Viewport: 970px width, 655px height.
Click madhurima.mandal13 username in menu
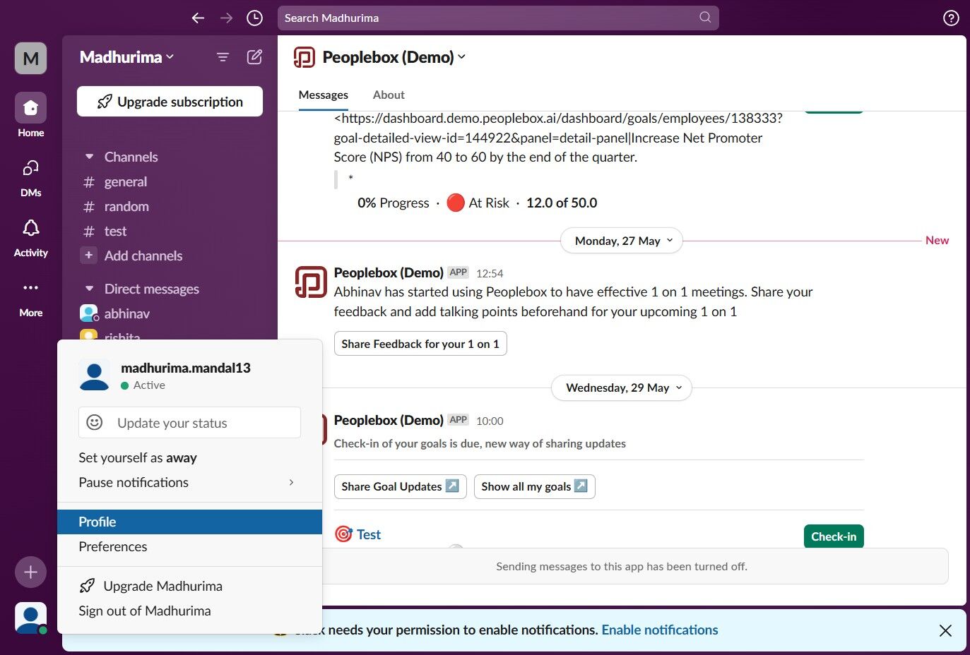click(x=186, y=368)
